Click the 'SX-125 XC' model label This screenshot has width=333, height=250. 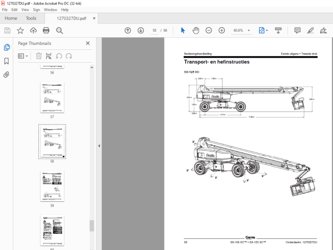[x=191, y=72]
